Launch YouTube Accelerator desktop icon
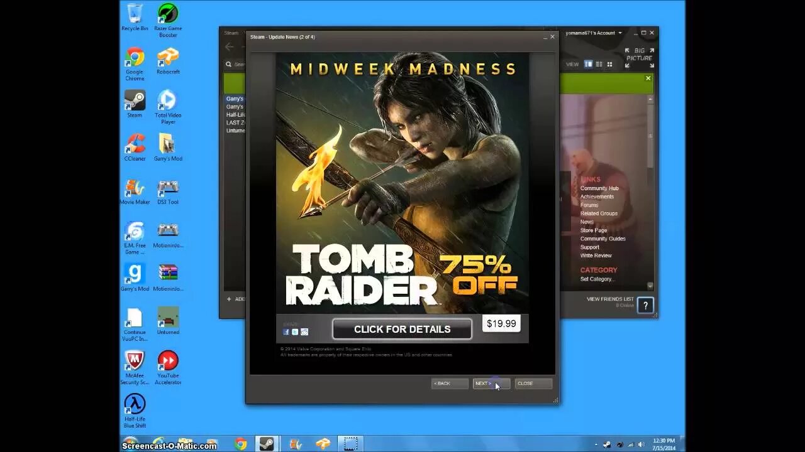Viewport: 805px width, 452px height. pos(168,368)
